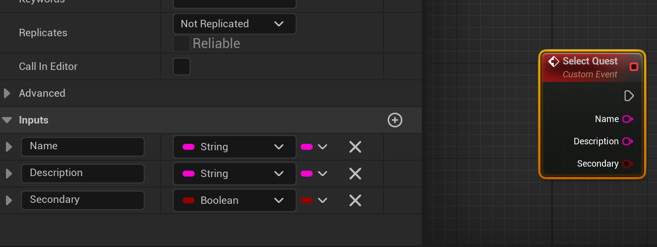Remove the Secondary input with X
The height and width of the screenshot is (247, 657).
(x=355, y=200)
